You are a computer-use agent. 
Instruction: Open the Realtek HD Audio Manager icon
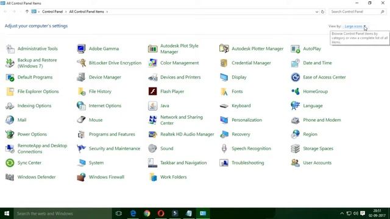pos(153,134)
